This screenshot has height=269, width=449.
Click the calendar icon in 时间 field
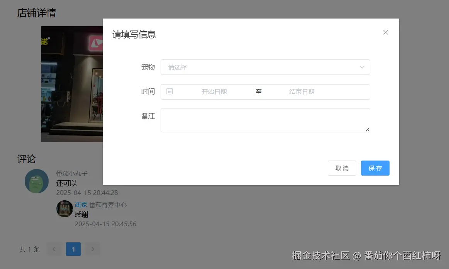click(x=169, y=91)
